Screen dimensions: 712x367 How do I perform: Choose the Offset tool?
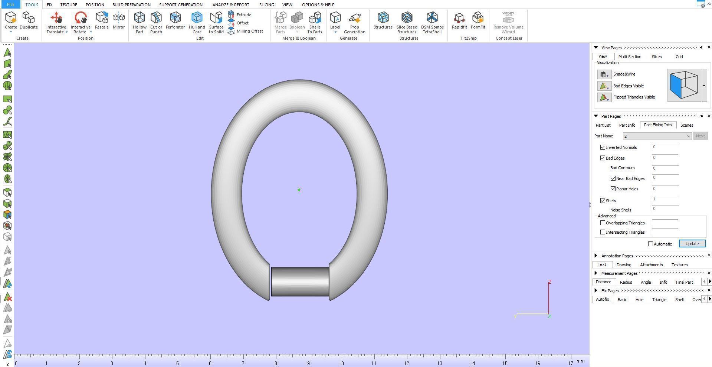tap(238, 23)
